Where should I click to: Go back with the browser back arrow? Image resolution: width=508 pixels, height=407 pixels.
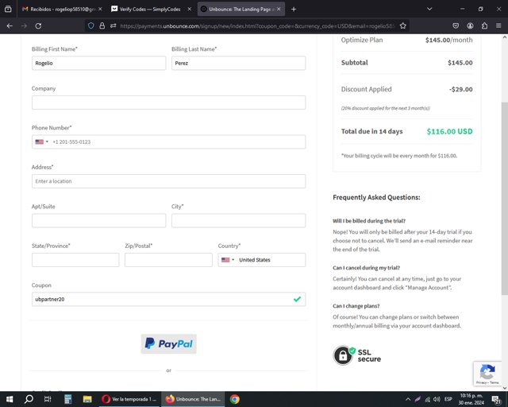(10, 26)
